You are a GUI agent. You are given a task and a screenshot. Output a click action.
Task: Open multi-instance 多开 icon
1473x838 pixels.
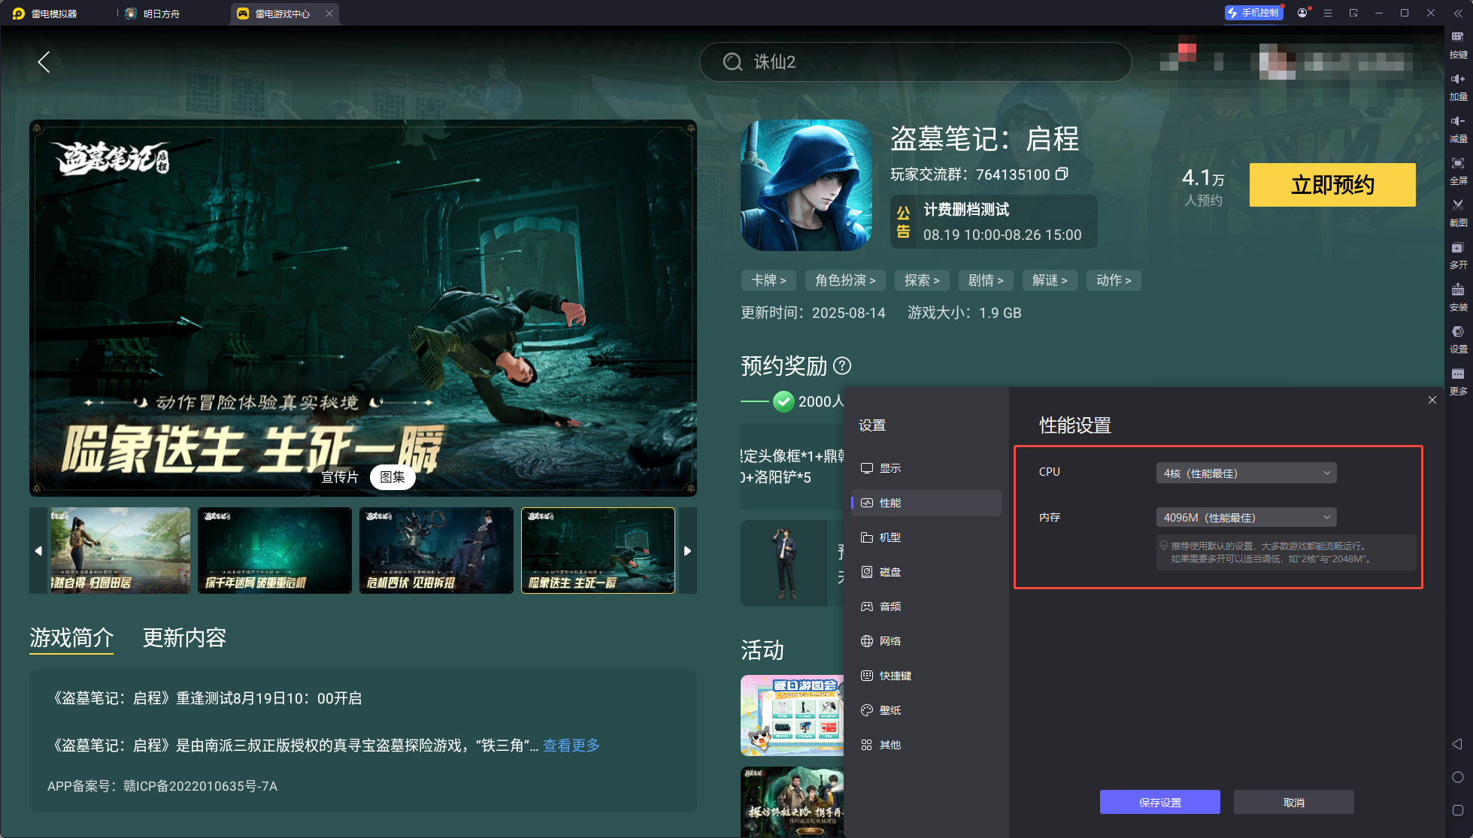[x=1458, y=256]
